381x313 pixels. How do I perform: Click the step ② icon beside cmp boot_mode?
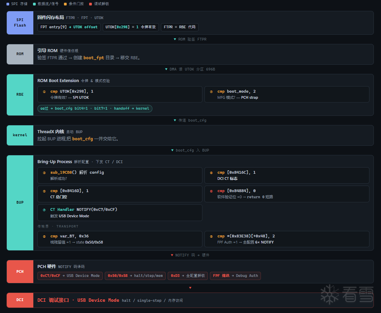[211, 92]
